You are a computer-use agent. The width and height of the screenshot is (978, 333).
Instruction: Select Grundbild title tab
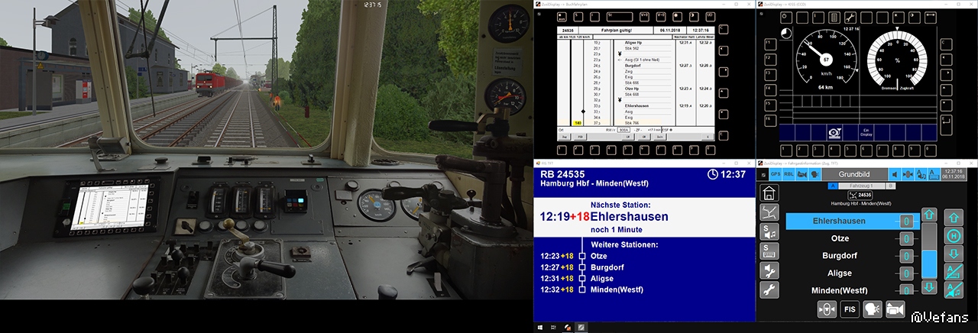pos(854,174)
